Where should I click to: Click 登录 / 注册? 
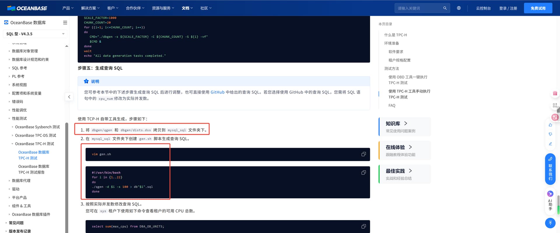508,8
